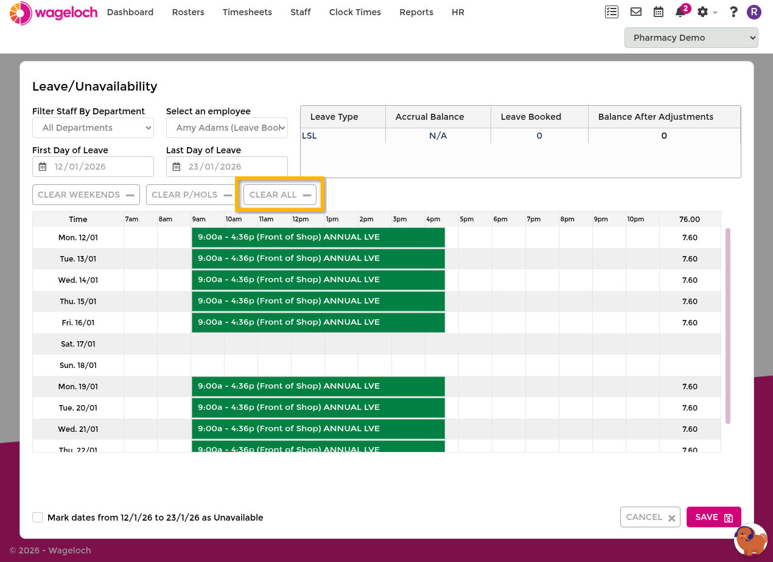The height and width of the screenshot is (562, 773).
Task: Select the Wed. 21/01 annual leave block
Action: pyautogui.click(x=318, y=429)
